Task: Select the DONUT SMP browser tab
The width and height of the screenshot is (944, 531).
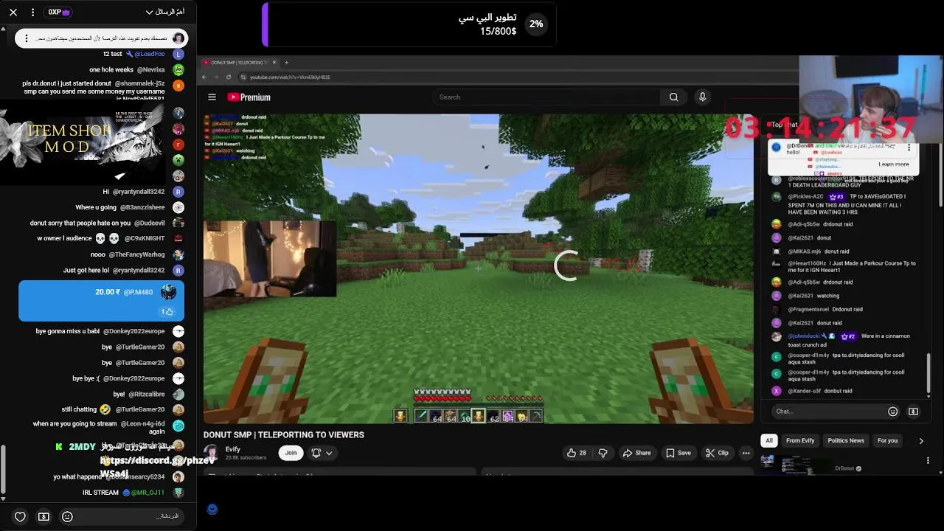Action: [239, 63]
